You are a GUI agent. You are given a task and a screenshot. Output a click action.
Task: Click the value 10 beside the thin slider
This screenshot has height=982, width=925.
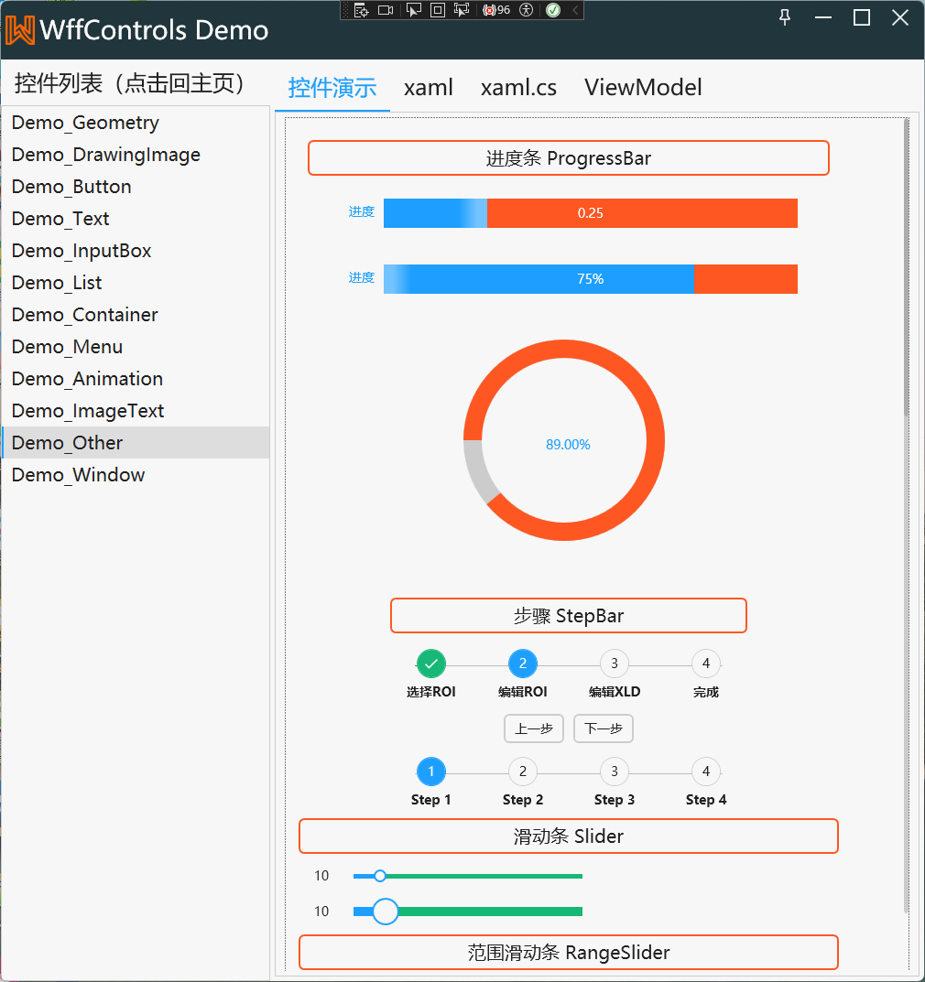tap(321, 876)
